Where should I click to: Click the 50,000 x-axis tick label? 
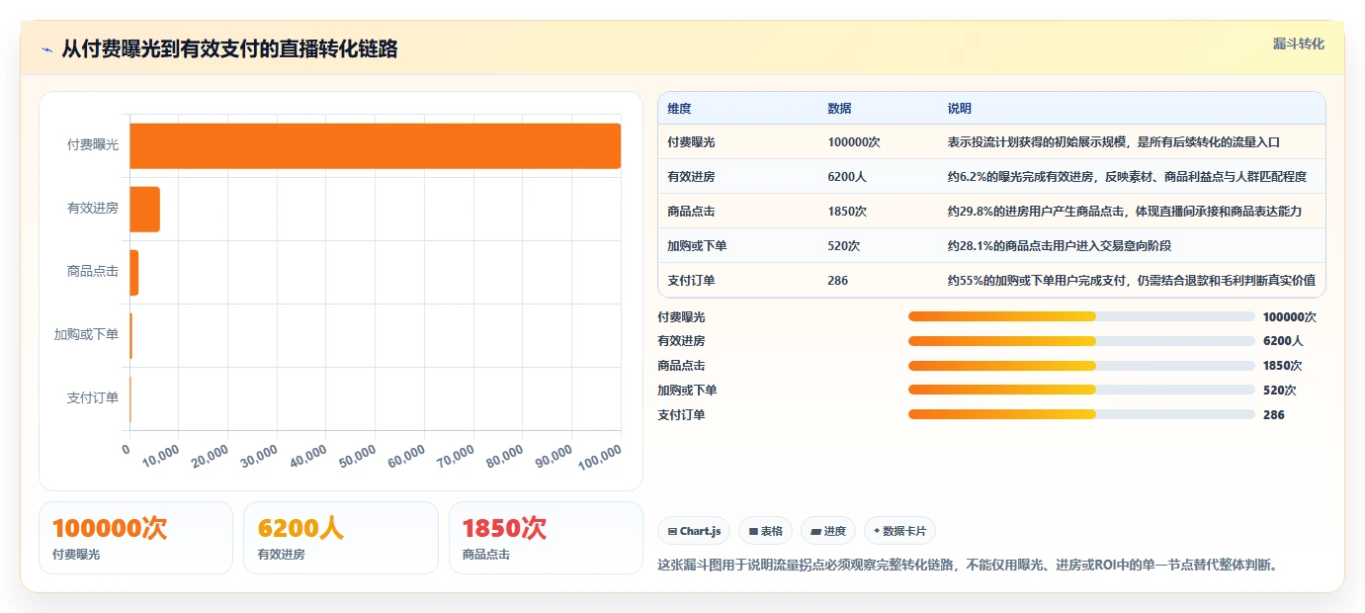(357, 455)
